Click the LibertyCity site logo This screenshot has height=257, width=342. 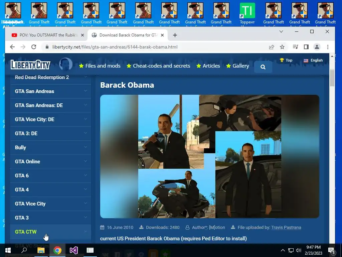pyautogui.click(x=30, y=65)
